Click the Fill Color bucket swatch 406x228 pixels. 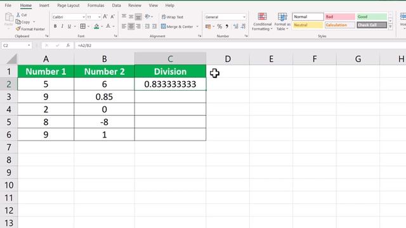click(x=96, y=27)
